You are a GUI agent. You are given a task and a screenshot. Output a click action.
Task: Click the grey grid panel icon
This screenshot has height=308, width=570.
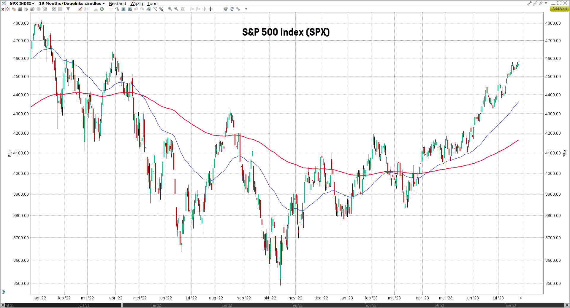point(60,9)
